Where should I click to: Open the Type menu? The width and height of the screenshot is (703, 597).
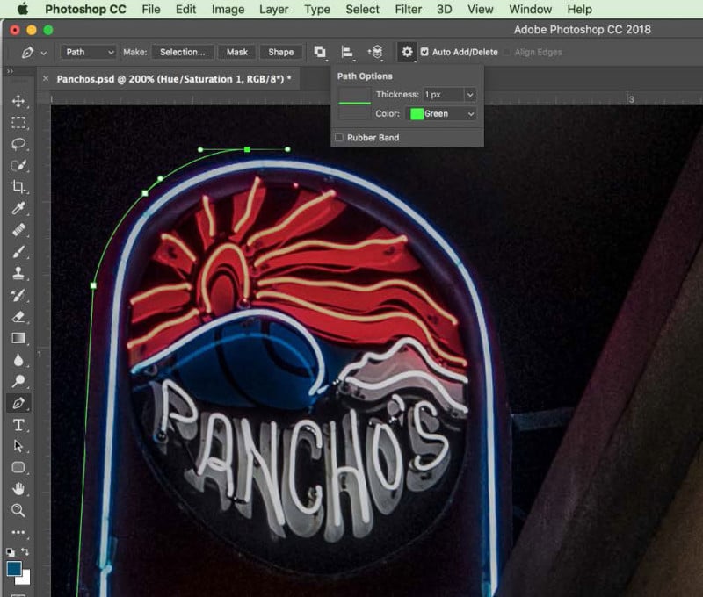tap(317, 10)
